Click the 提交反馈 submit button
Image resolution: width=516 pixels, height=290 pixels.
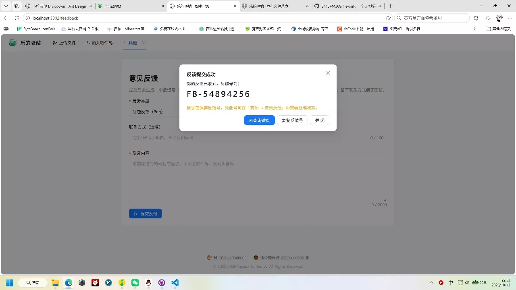tap(146, 213)
